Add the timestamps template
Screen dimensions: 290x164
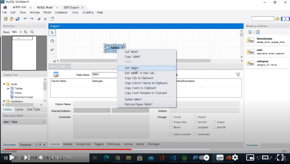(267, 40)
